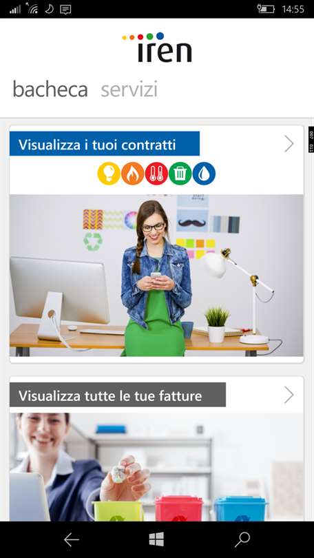The height and width of the screenshot is (558, 314).
Task: Tap the yellow light bulb electricity icon
Action: [x=109, y=174]
